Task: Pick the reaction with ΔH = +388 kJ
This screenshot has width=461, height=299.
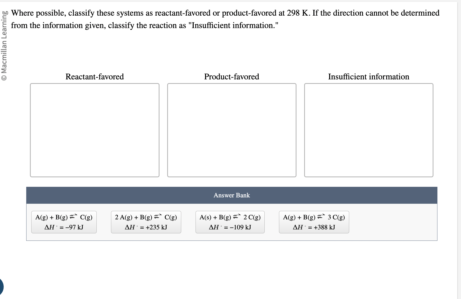Action: pos(314,222)
